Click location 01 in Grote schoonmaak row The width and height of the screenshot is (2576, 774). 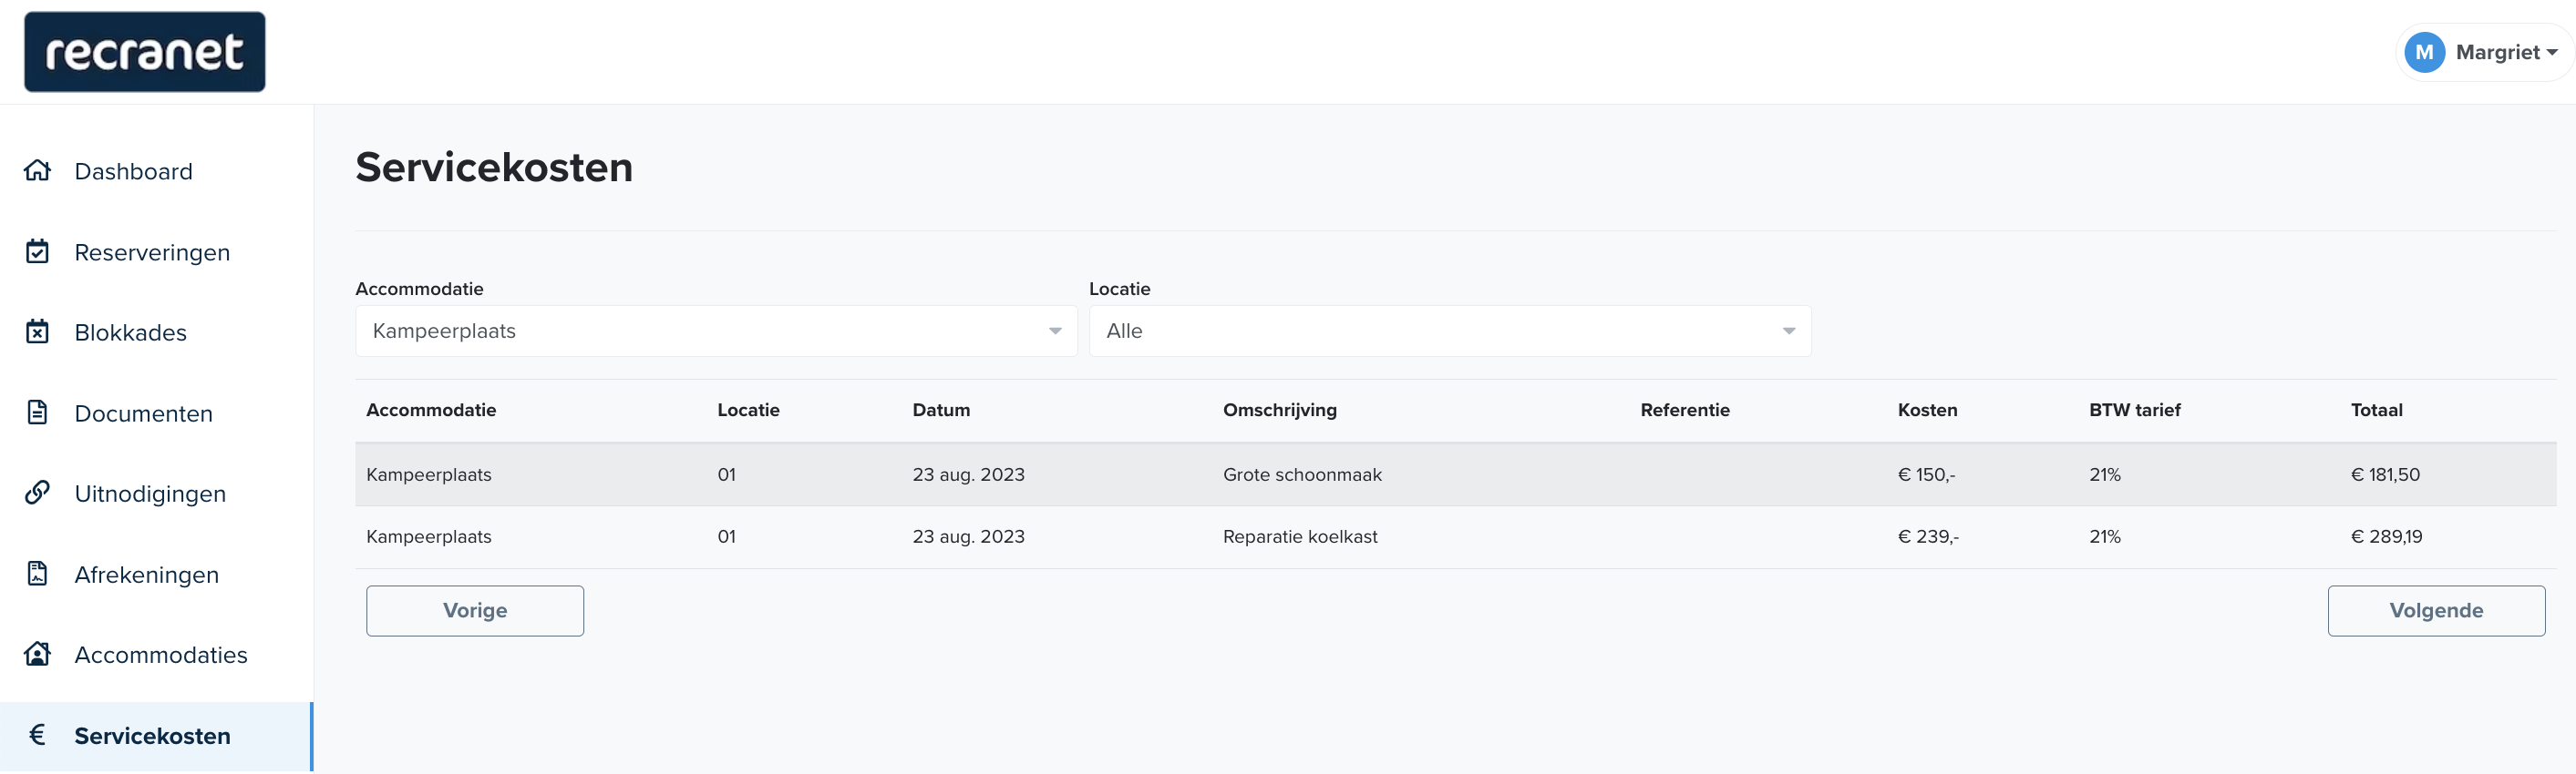click(x=726, y=474)
